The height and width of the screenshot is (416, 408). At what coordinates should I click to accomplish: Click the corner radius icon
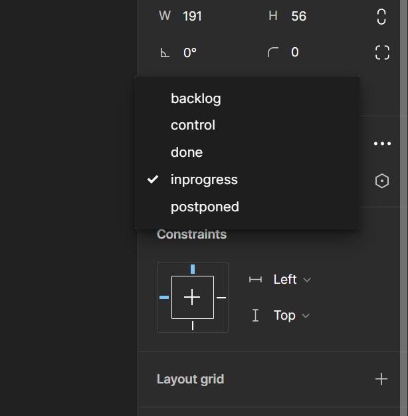[x=273, y=52]
